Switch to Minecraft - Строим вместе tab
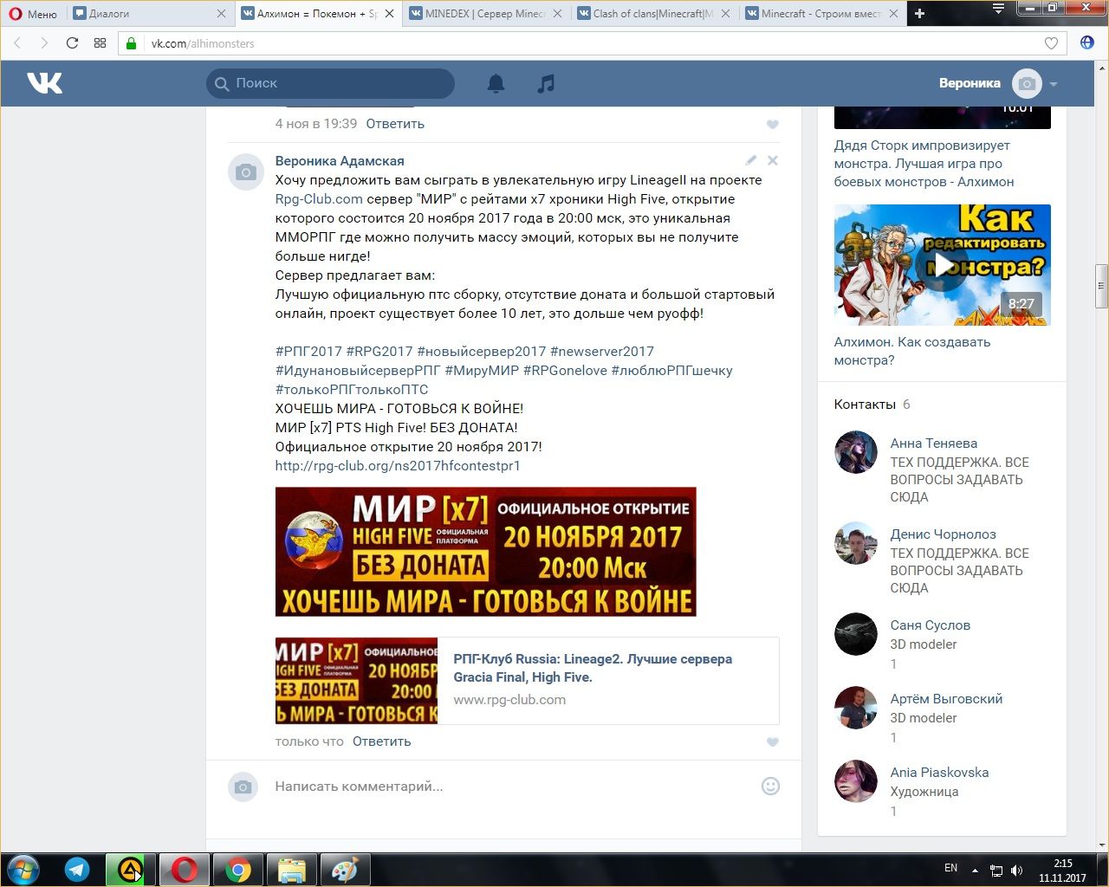Screen dimensions: 1109x887 pos(822,13)
